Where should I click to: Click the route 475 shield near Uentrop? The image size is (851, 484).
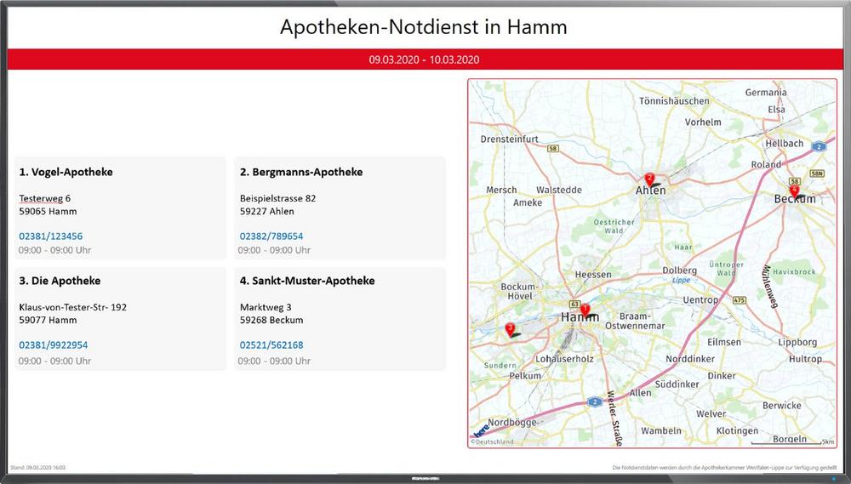(x=738, y=300)
